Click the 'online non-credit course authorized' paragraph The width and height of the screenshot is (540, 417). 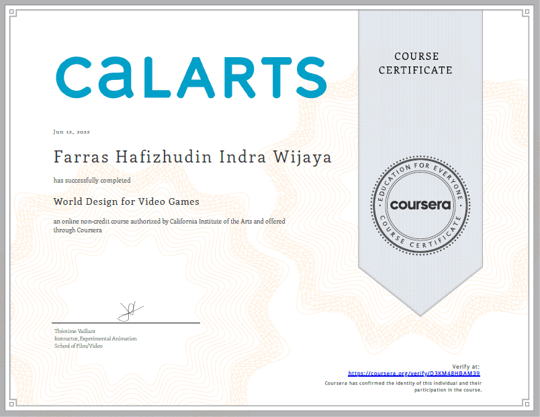tap(169, 226)
